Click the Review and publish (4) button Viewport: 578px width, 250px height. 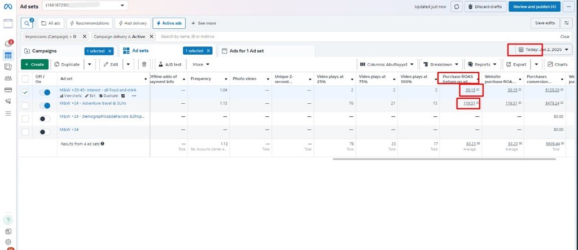tap(535, 7)
